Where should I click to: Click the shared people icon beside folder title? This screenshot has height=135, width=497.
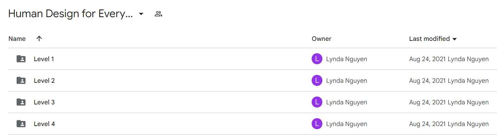(x=158, y=14)
